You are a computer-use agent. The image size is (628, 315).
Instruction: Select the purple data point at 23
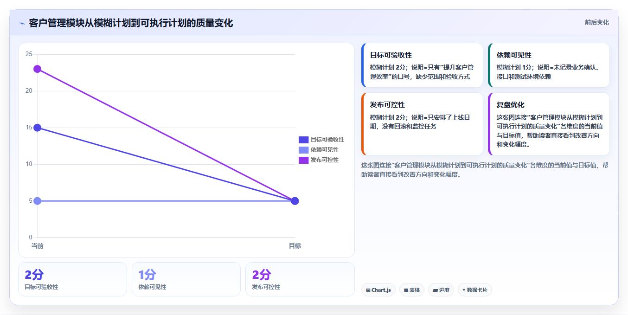coord(38,69)
